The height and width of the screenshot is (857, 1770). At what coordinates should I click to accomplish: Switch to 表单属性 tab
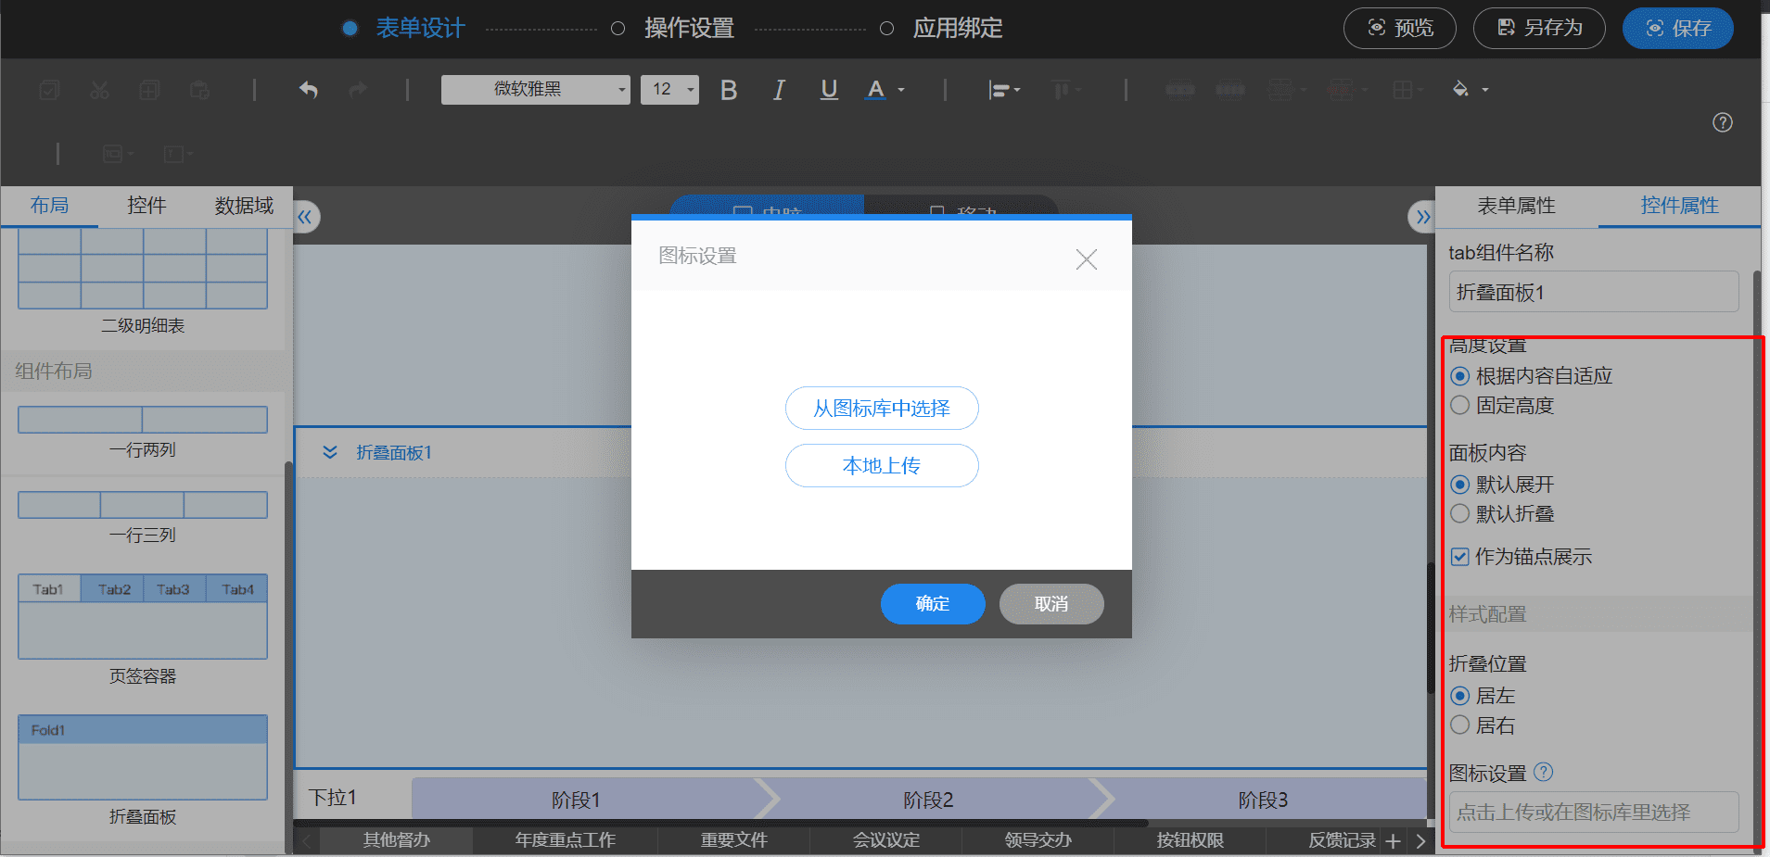1516,206
